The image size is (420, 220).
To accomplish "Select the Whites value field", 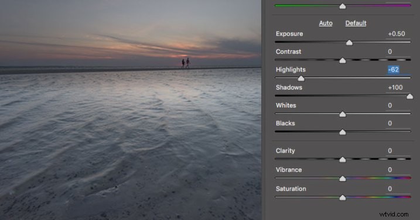I will pos(398,105).
